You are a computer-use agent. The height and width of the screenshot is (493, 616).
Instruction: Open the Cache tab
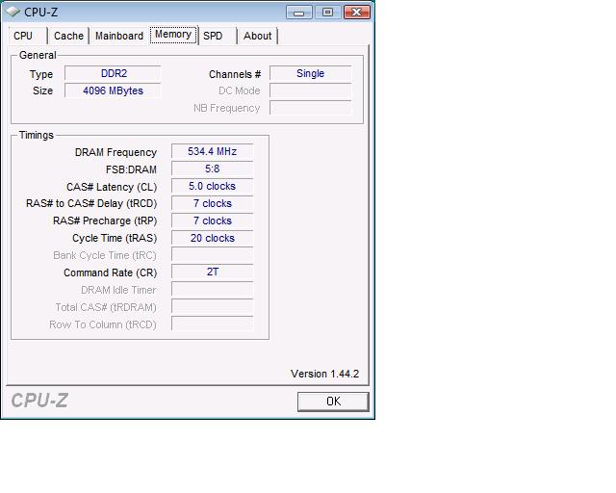68,36
